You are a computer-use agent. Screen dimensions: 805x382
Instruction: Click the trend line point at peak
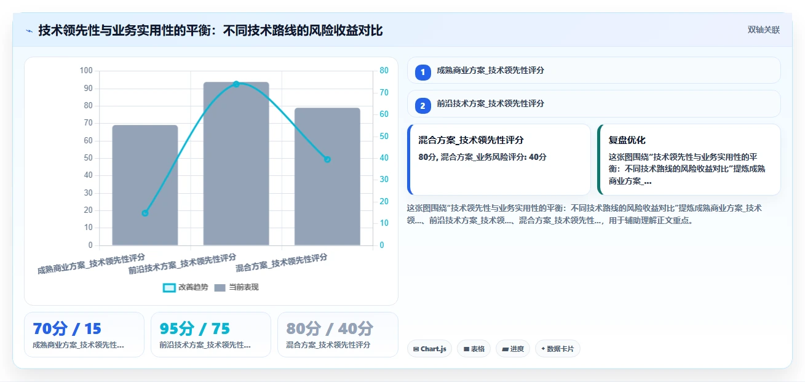point(236,84)
